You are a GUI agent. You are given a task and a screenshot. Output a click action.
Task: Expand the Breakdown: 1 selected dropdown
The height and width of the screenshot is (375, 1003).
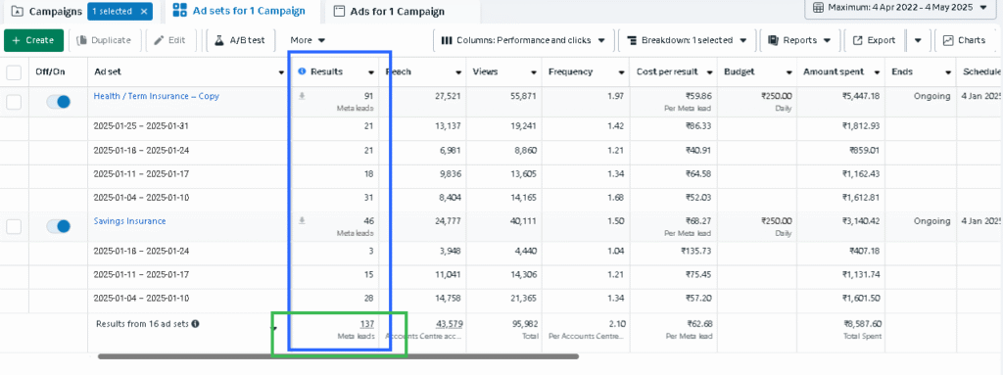click(687, 40)
